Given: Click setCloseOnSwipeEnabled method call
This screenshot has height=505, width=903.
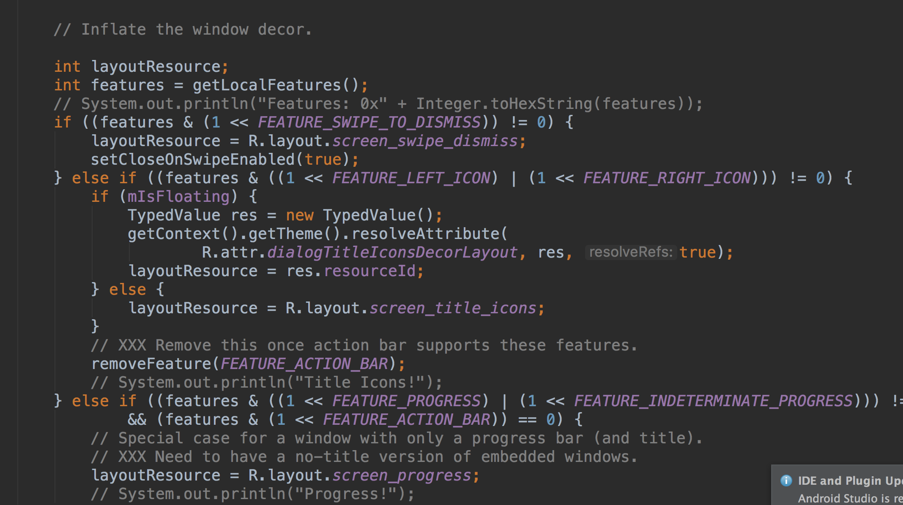Looking at the screenshot, I should click(x=193, y=160).
